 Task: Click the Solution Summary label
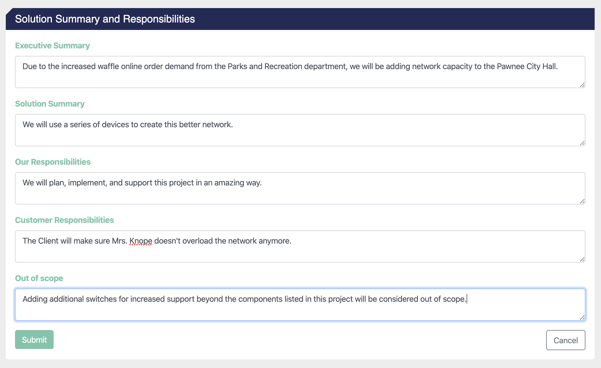[50, 104]
